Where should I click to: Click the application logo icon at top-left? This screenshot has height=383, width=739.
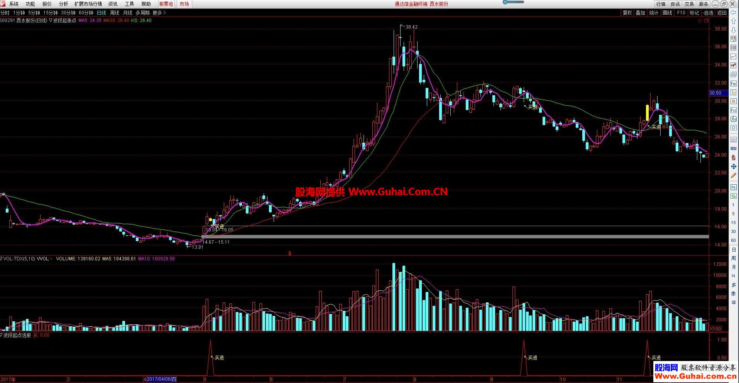3,3
